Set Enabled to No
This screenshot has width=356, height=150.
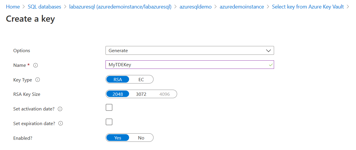141,138
